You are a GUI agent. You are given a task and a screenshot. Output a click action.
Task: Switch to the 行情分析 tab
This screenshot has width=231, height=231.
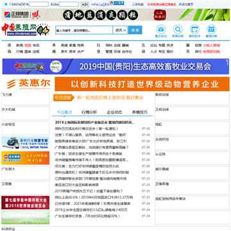pos(89,112)
